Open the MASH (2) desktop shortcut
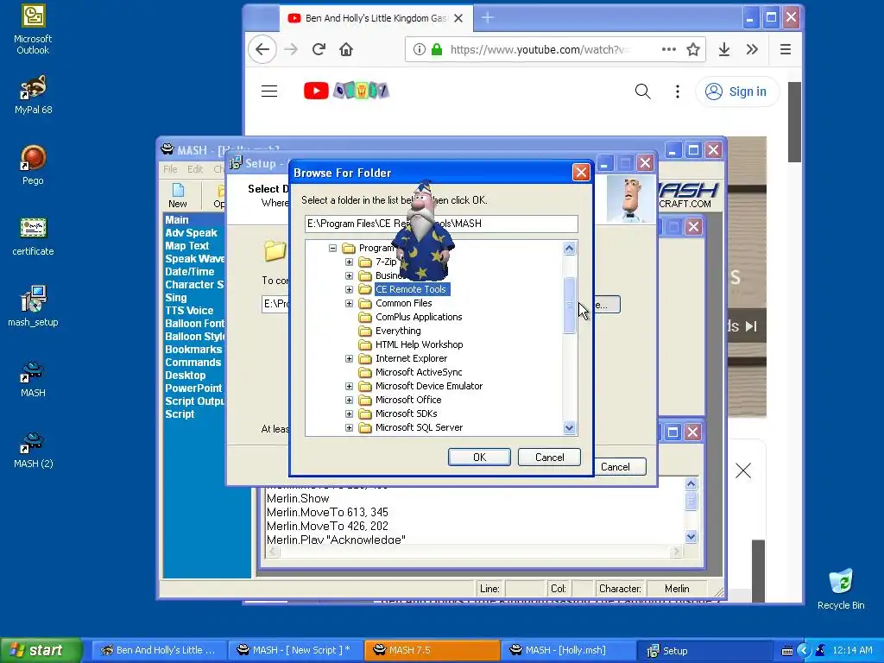 tap(33, 449)
